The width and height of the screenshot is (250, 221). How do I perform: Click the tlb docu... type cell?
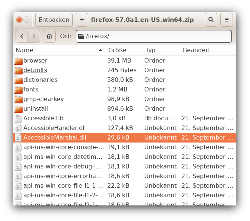[x=159, y=118]
